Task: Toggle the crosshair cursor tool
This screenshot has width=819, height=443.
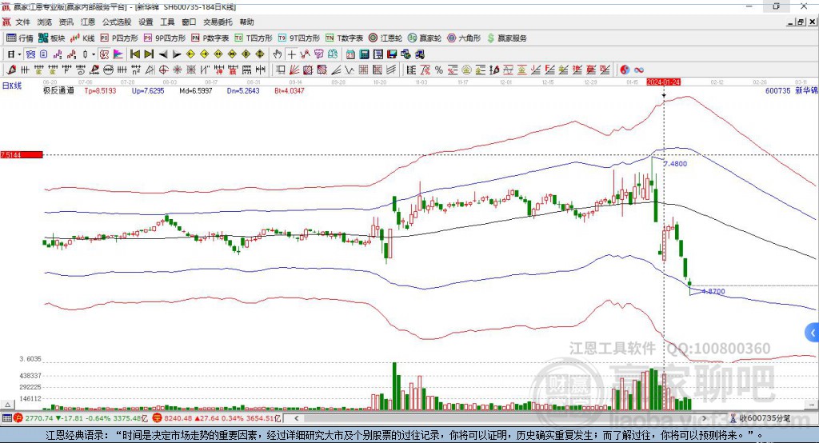Action: [291, 54]
